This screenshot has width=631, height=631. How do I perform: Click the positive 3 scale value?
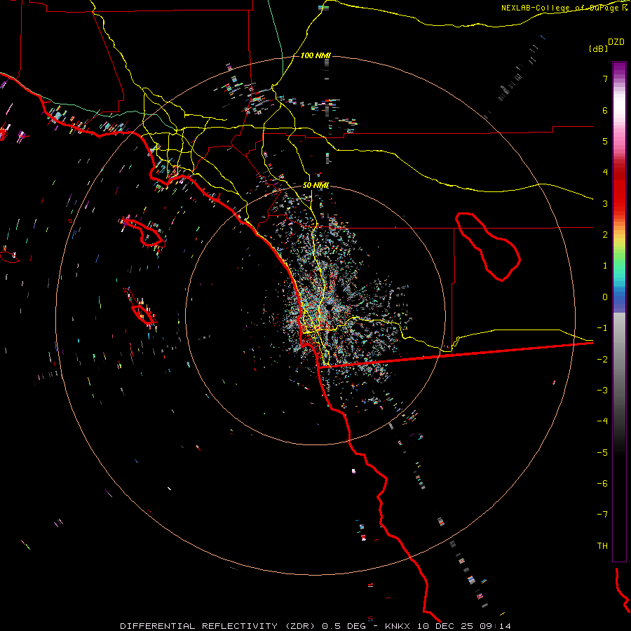click(x=605, y=203)
